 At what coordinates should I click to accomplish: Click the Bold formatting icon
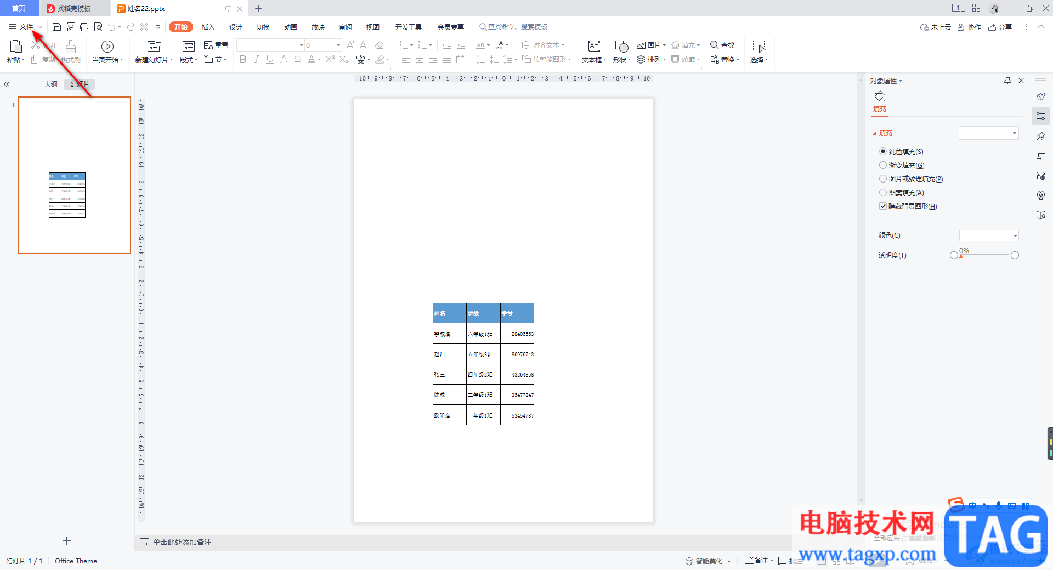coord(243,59)
